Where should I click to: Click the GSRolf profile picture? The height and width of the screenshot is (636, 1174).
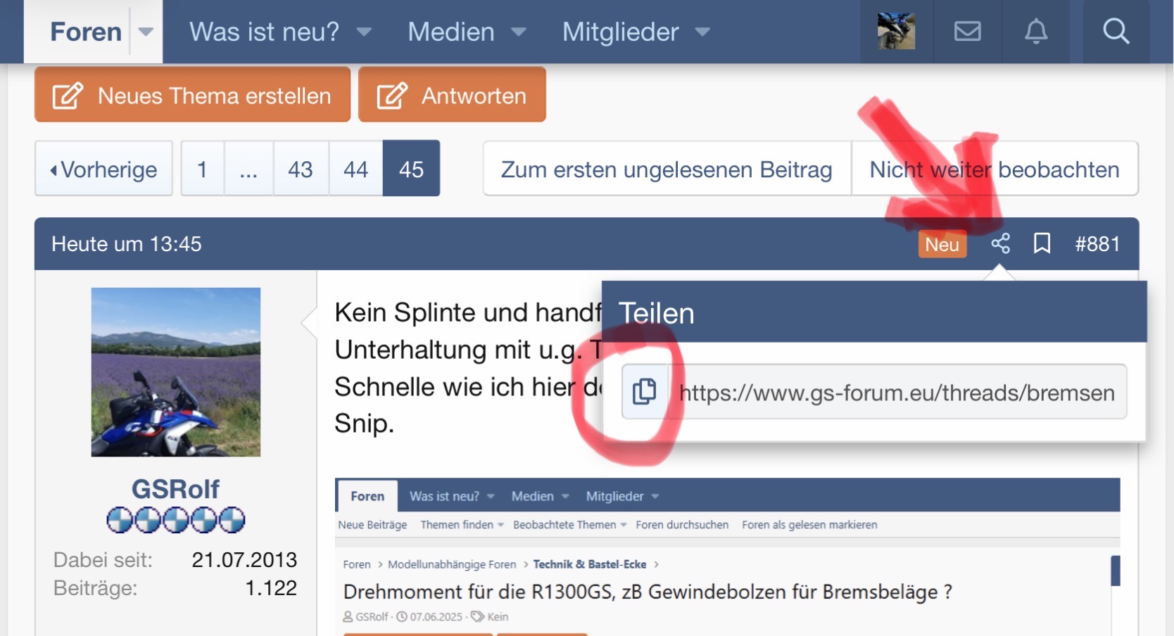[176, 372]
